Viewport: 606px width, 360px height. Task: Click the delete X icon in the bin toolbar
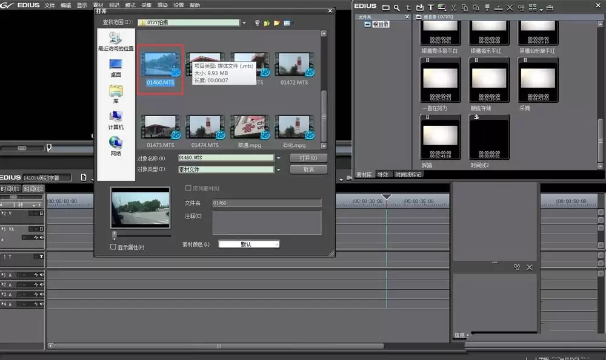coord(510,8)
